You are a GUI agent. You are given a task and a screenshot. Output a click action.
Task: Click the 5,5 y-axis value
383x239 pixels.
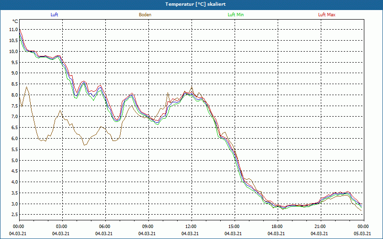(15, 149)
